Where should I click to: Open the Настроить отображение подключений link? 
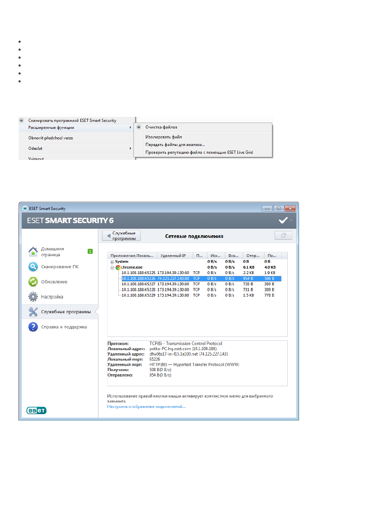(x=146, y=406)
